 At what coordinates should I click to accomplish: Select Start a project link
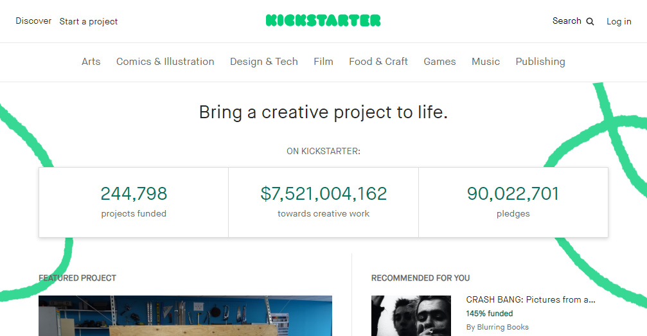click(88, 21)
